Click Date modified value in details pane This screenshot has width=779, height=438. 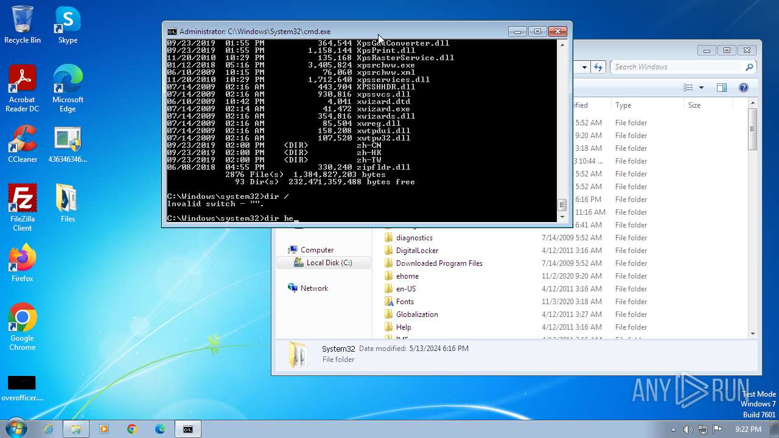(439, 349)
